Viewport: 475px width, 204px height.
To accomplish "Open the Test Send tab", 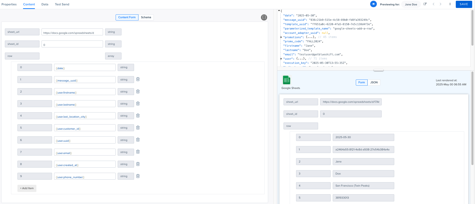I will pyautogui.click(x=62, y=4).
